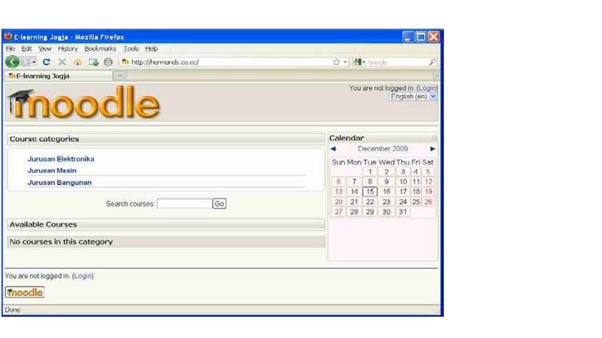Screen dimensions: 602x338
Task: Click the large Moodle logo
Action: 83,102
